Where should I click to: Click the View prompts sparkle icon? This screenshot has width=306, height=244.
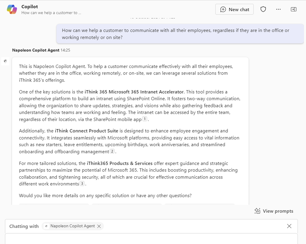(257, 211)
